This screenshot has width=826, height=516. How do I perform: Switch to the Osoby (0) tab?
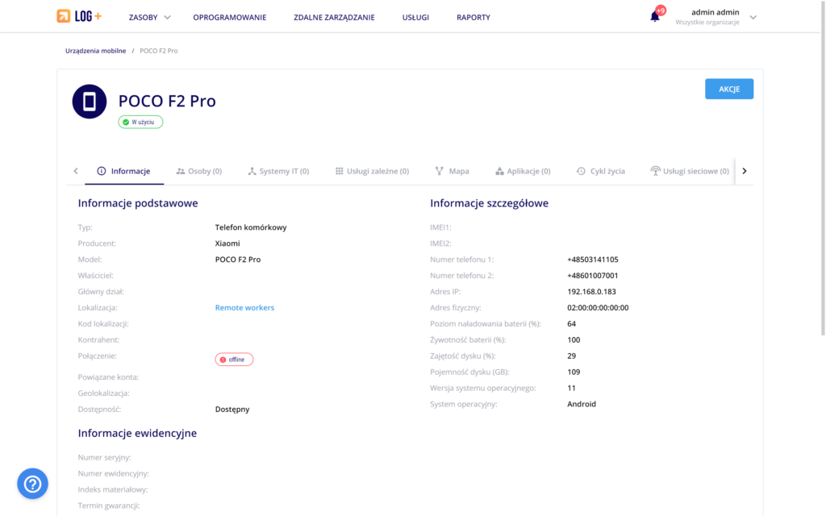coord(199,171)
